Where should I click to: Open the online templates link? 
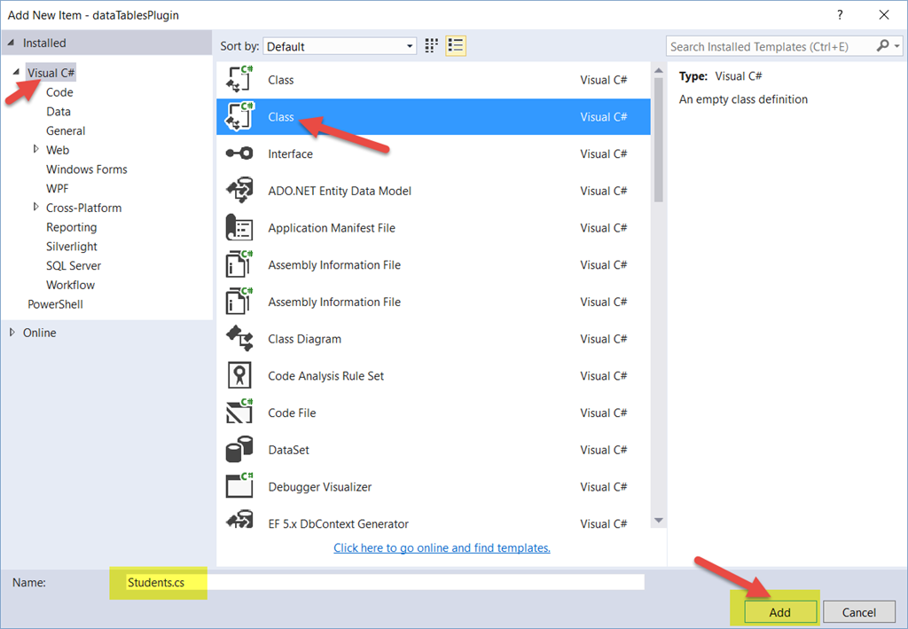442,547
